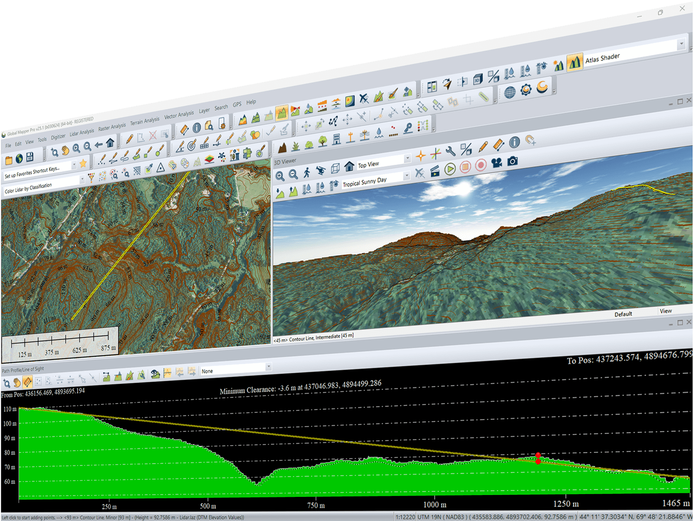Toggle the highlighted Atlas Shader hill shading button
Image resolution: width=694 pixels, height=521 pixels.
[x=575, y=62]
